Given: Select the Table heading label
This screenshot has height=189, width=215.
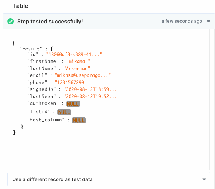Looking at the screenshot, I should click(x=20, y=6).
